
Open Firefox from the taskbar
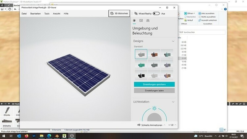click(x=26, y=136)
